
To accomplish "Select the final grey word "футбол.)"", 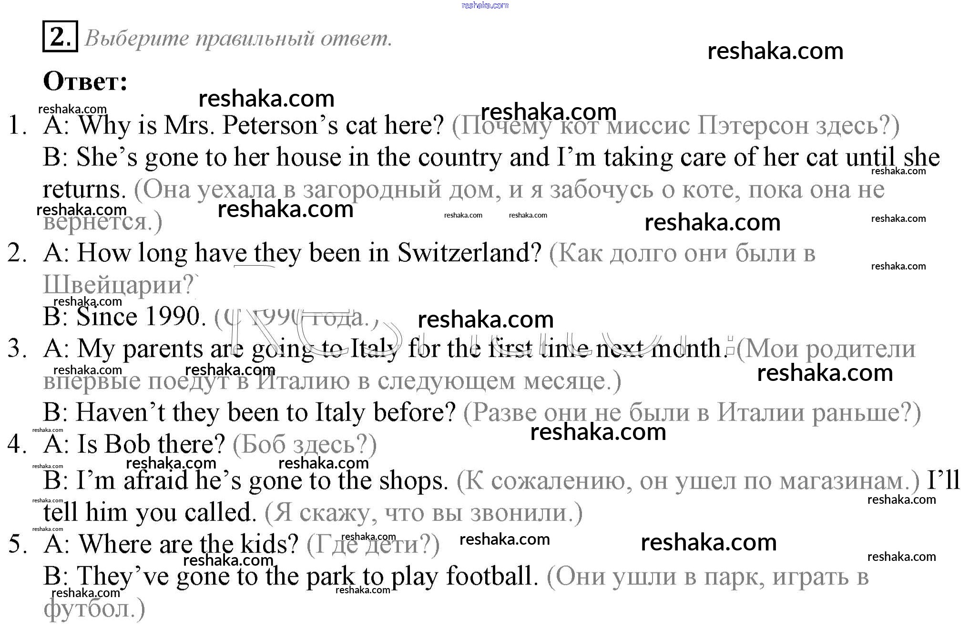I will pyautogui.click(x=94, y=609).
